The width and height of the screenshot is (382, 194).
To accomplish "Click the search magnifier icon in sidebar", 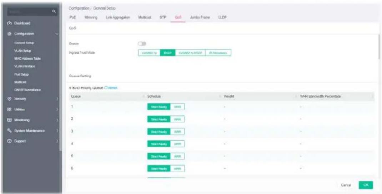I will click(55, 11).
